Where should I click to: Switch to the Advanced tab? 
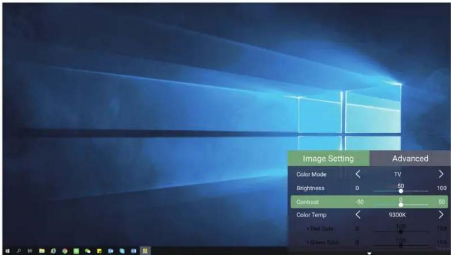pyautogui.click(x=410, y=158)
